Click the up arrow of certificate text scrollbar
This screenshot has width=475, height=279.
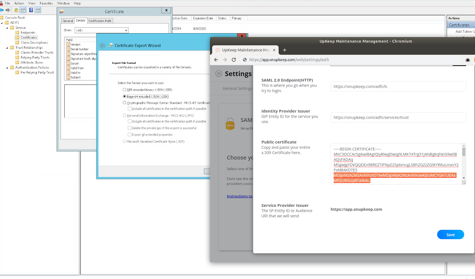click(x=464, y=145)
